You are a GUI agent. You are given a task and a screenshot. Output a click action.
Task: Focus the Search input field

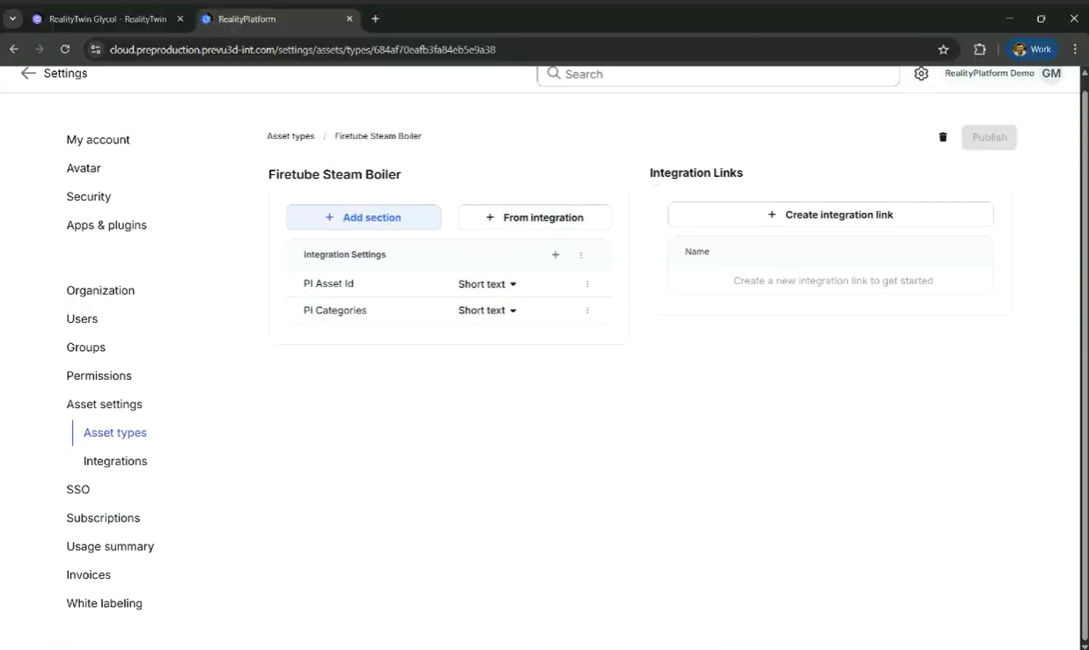(718, 74)
